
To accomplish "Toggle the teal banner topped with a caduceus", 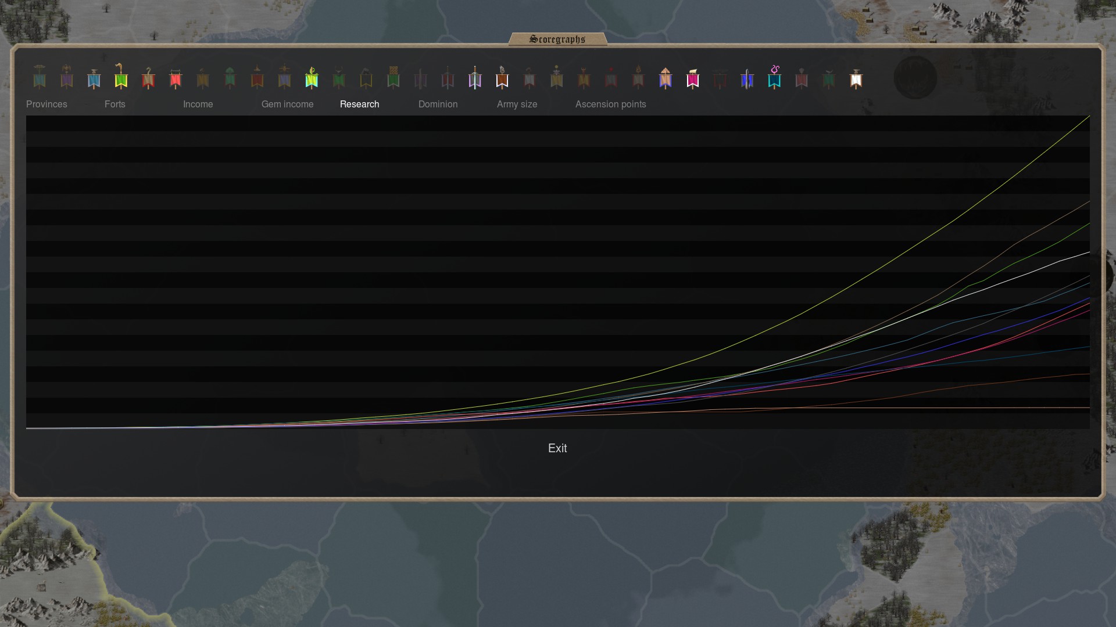I will 40,77.
